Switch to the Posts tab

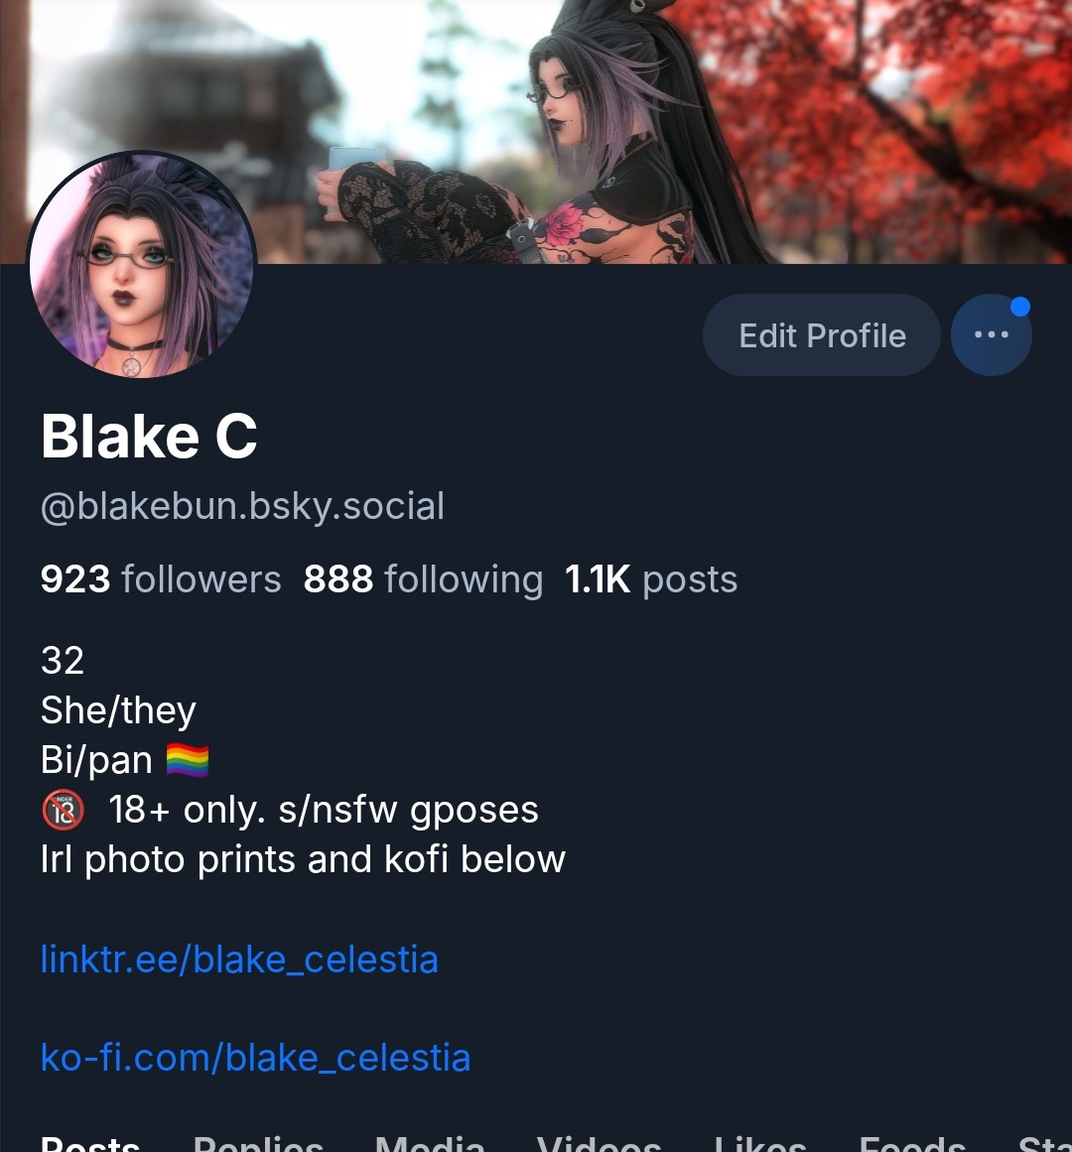click(x=90, y=1143)
